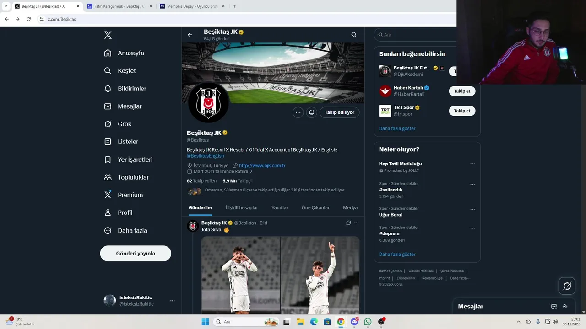Open the #sallandık trending topic
The image size is (586, 329).
pos(391,190)
